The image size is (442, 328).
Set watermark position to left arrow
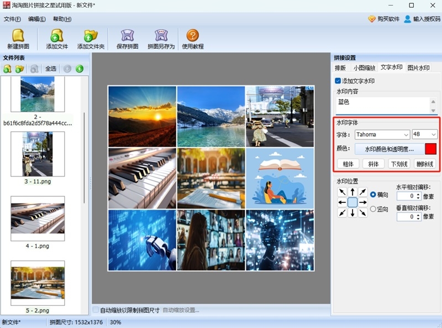coord(342,202)
